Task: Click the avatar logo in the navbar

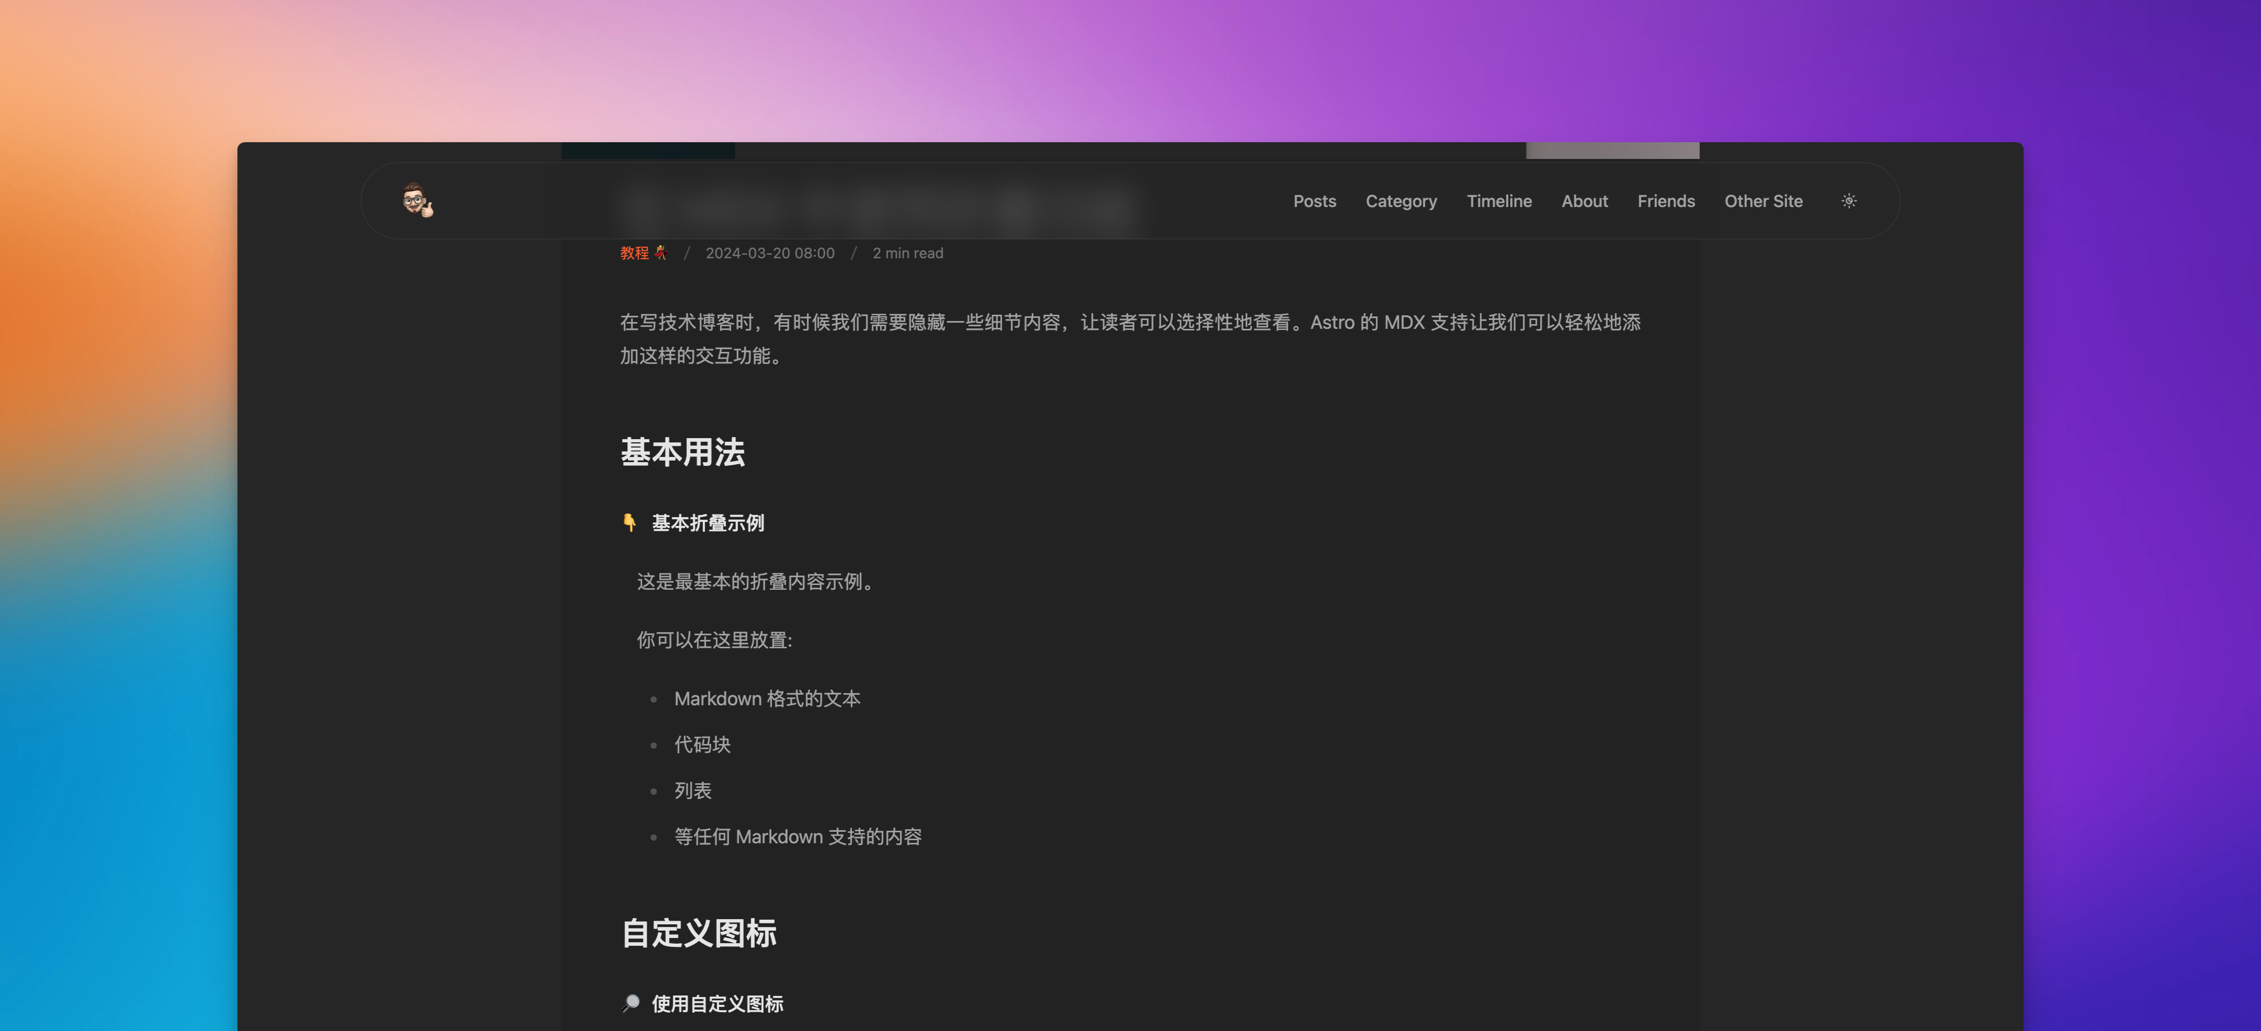Action: click(417, 201)
